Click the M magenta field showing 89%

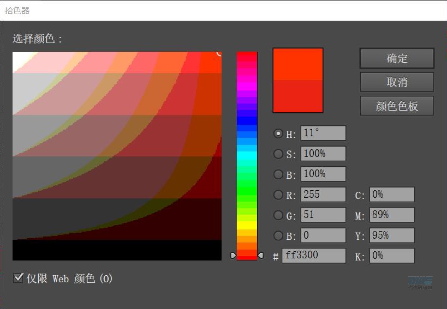point(392,215)
